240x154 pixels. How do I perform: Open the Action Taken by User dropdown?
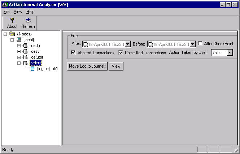coord(230,53)
